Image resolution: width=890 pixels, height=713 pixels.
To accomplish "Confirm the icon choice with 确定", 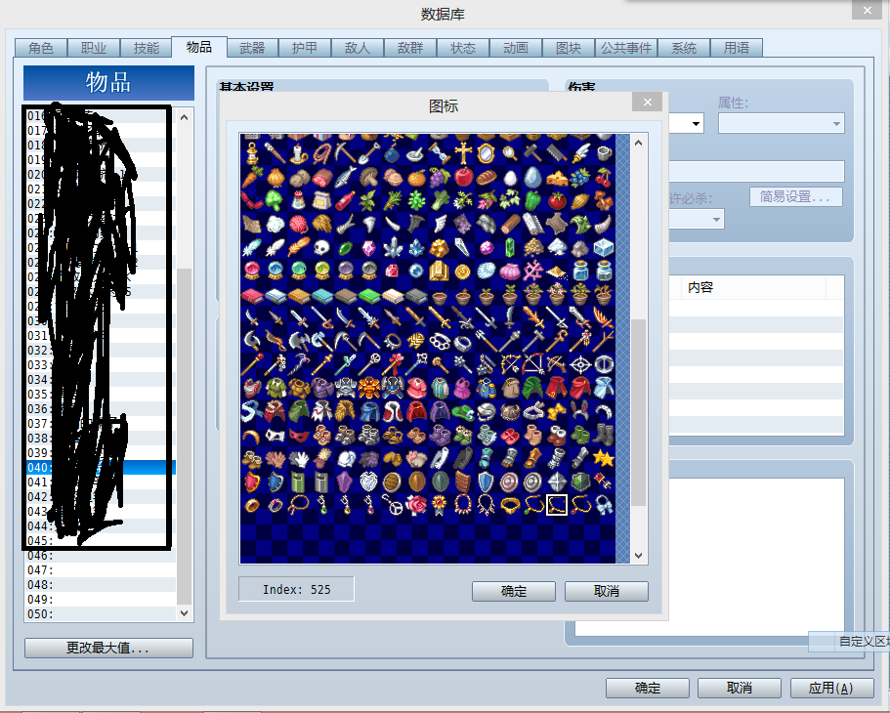I will (x=514, y=591).
